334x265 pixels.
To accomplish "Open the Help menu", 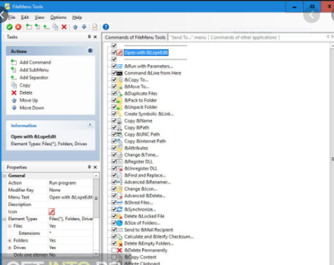I will coord(77,17).
